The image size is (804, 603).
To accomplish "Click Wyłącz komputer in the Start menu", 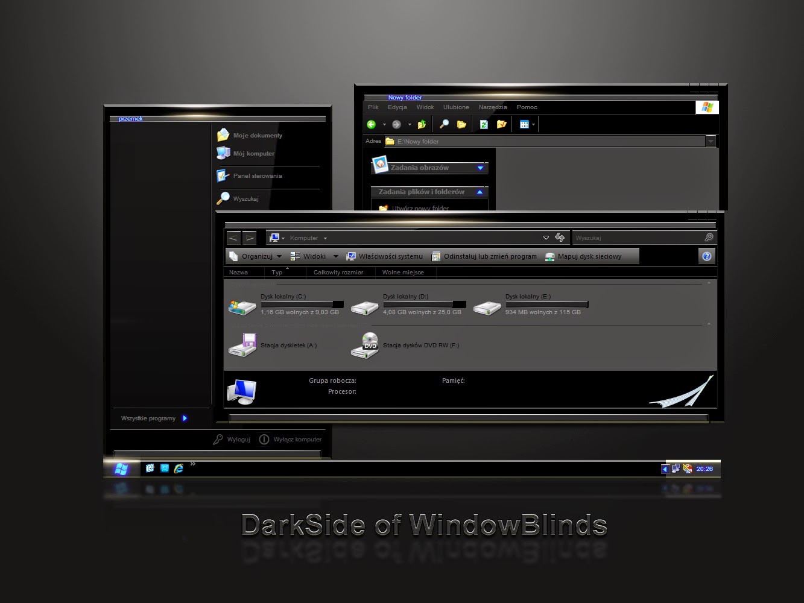I will pos(290,440).
